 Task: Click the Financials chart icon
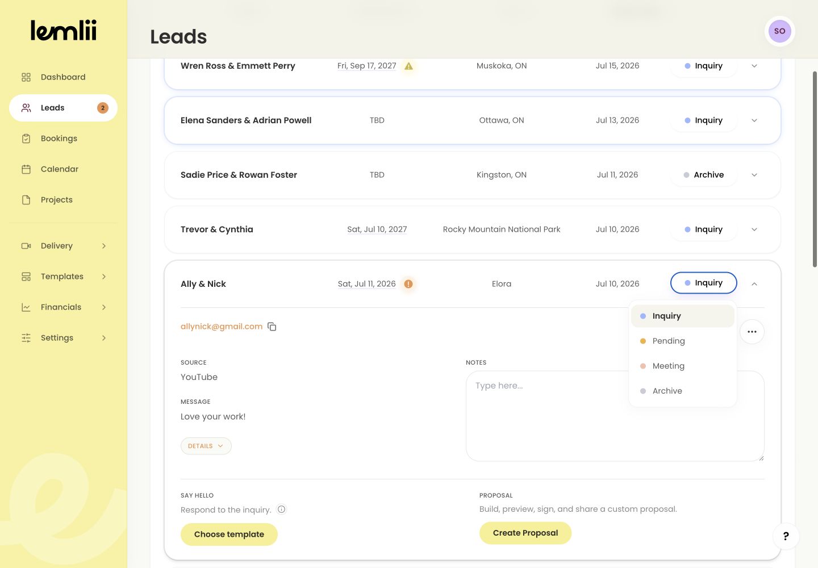[26, 307]
